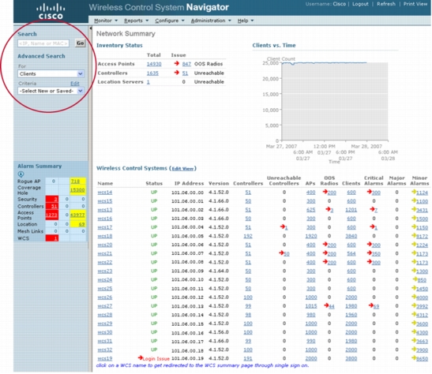Image resolution: width=432 pixels, height=374 pixels.
Task: Open the wcs18 system link
Action: click(105, 236)
